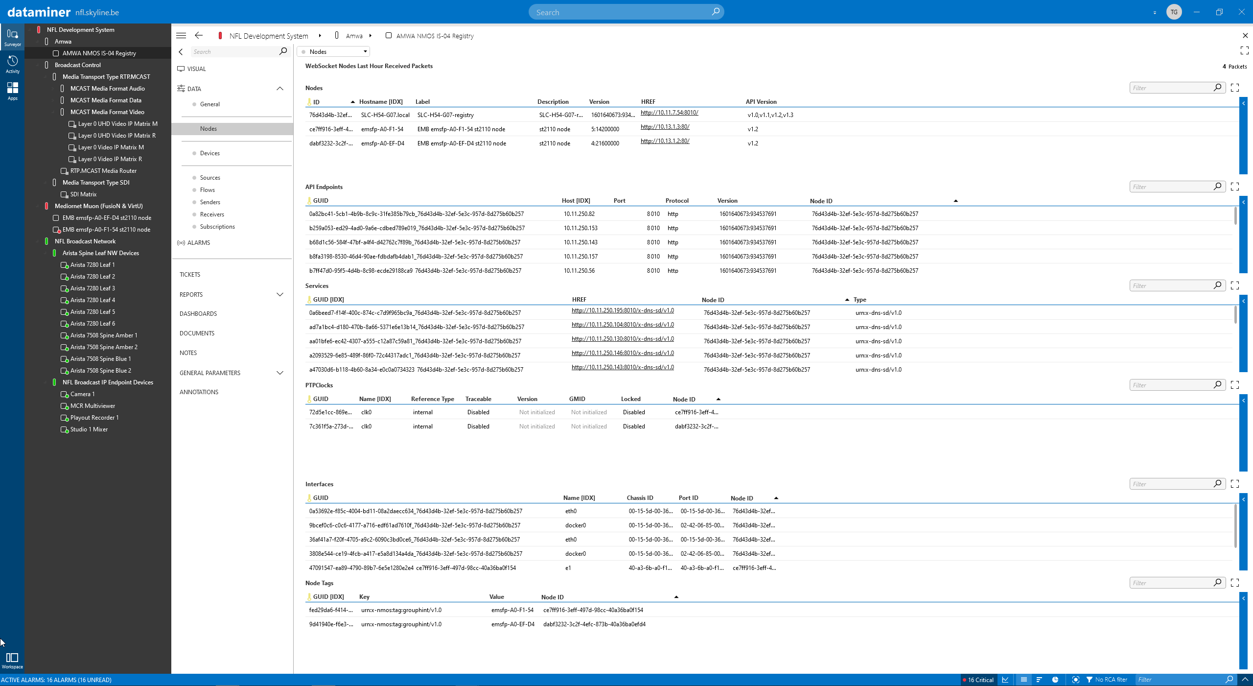Open the TG user avatar menu
Image resolution: width=1253 pixels, height=686 pixels.
1174,12
